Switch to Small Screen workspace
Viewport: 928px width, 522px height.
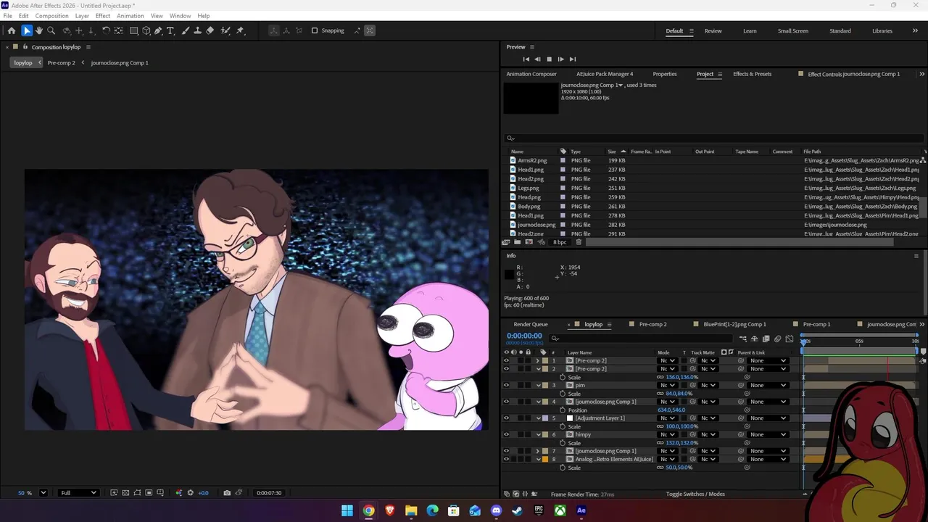coord(793,31)
